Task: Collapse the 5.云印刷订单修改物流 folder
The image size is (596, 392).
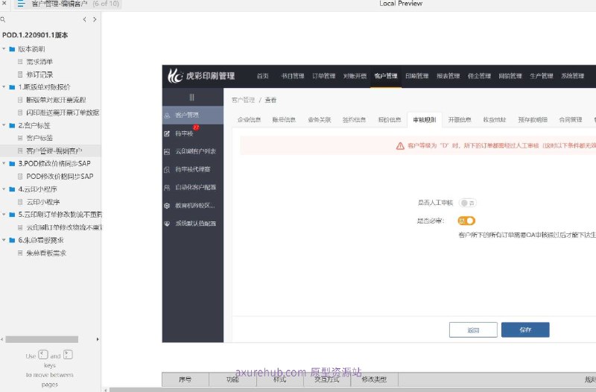Action: [x=4, y=215]
